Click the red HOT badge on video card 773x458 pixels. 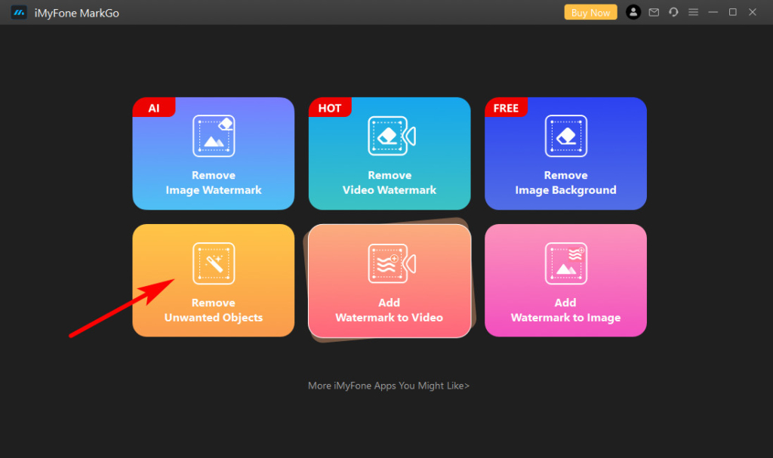[x=329, y=108]
